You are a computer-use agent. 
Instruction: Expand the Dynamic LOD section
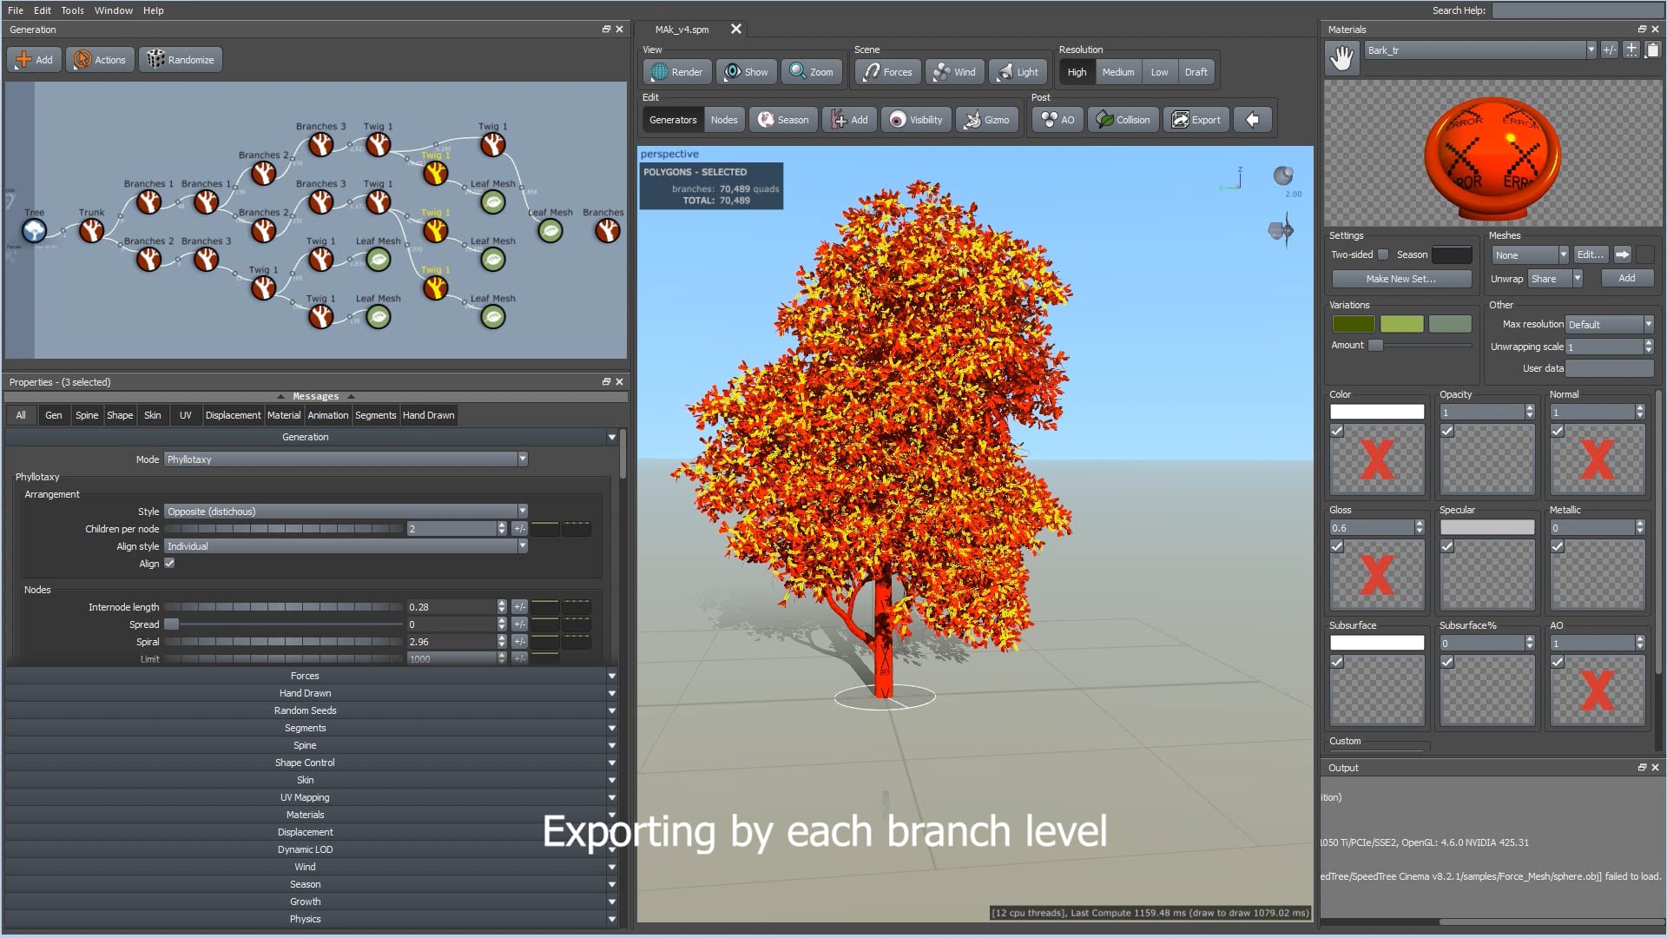(x=305, y=849)
